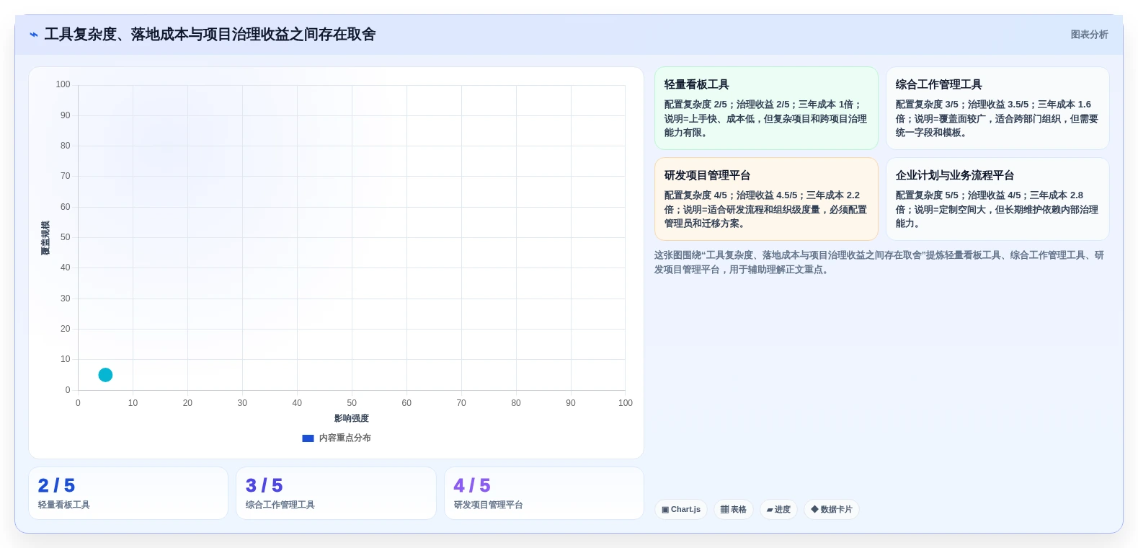Click the description text in 企业计划与业务流程平台 card
1138x548 pixels.
tap(997, 209)
